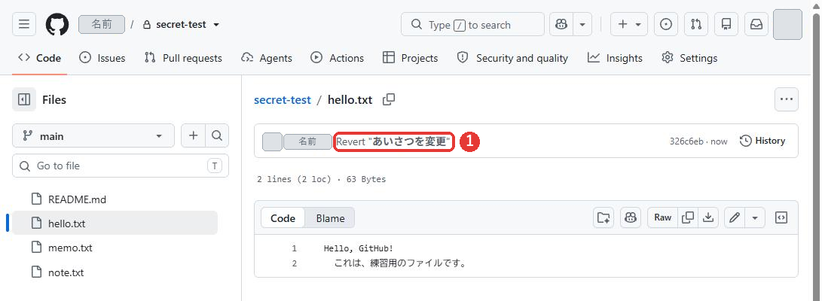Viewport: 822px width, 301px height.
Task: Open the user avatar menu
Action: click(787, 25)
